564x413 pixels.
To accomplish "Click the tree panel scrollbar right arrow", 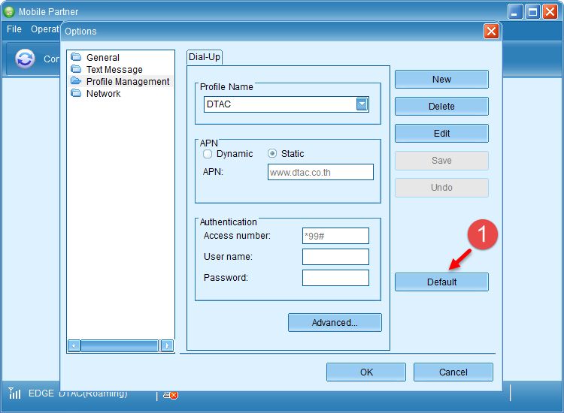I will click(166, 346).
